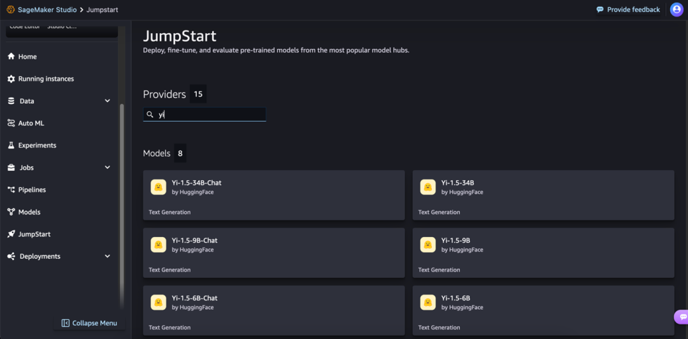Click the Running instances gear icon

pos(11,78)
